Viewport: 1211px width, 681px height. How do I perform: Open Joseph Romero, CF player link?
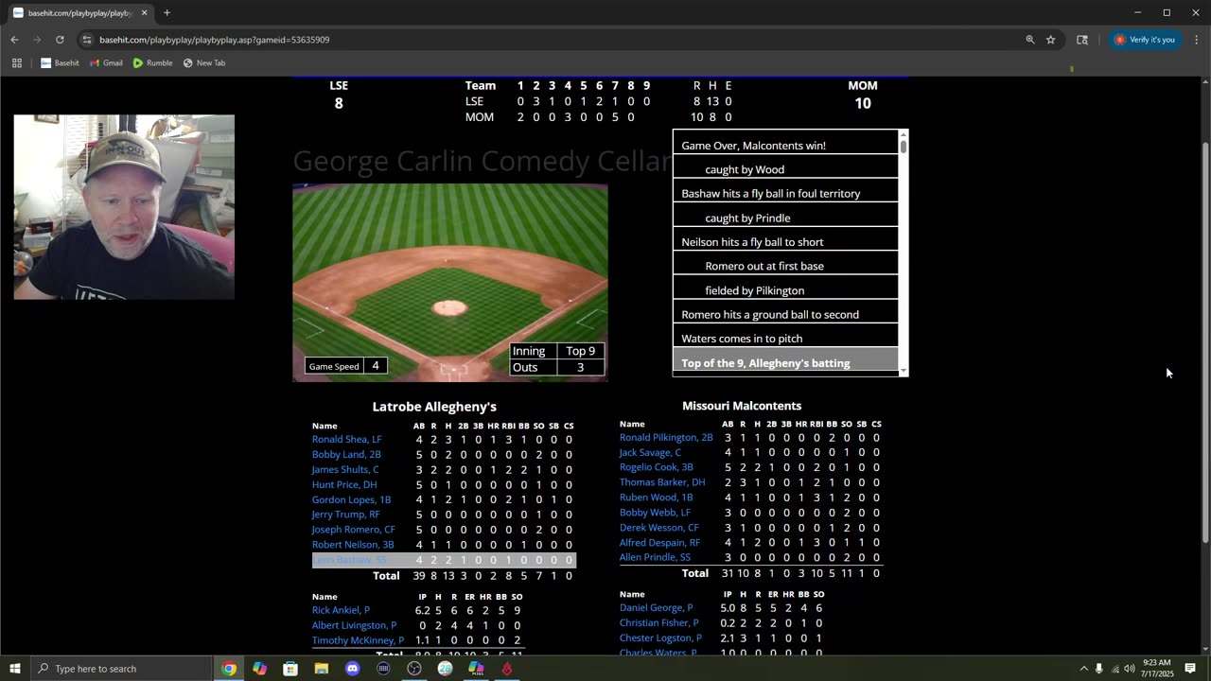point(353,531)
